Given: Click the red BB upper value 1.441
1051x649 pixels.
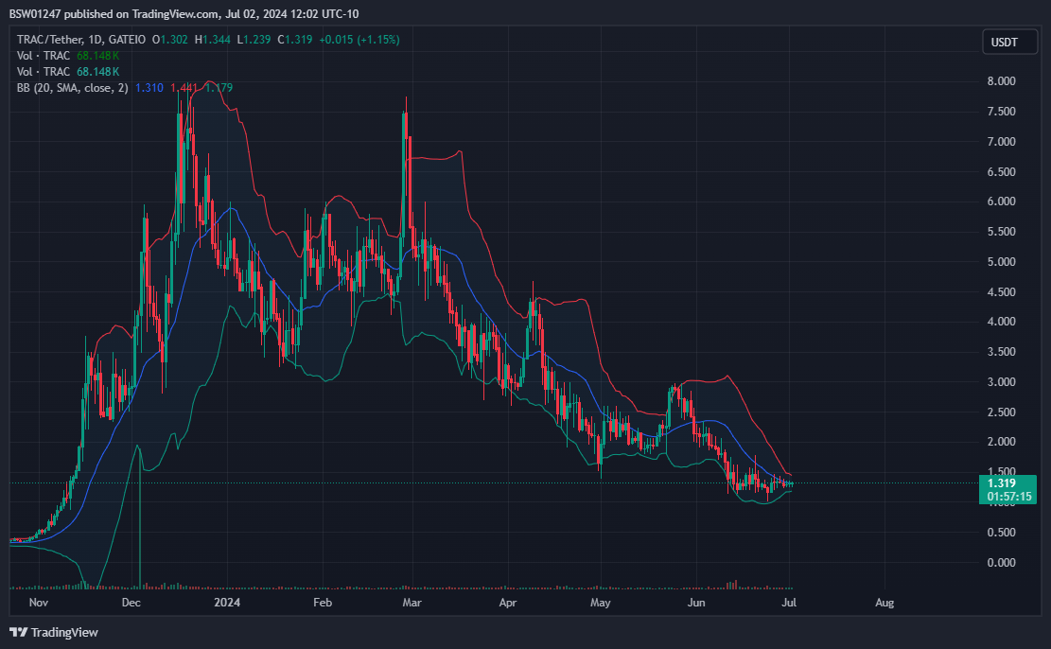Looking at the screenshot, I should coord(184,88).
